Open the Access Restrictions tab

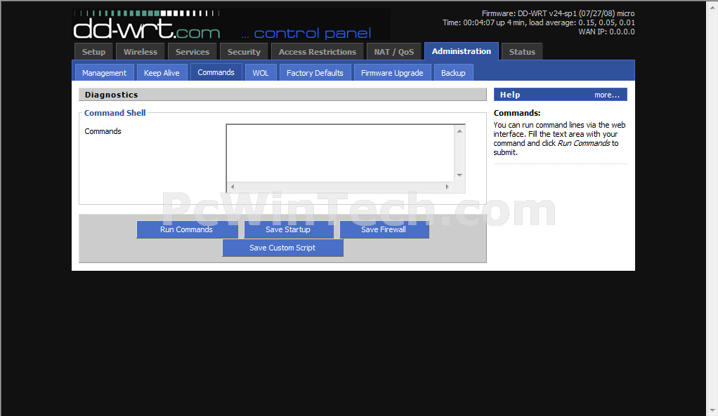pyautogui.click(x=318, y=52)
